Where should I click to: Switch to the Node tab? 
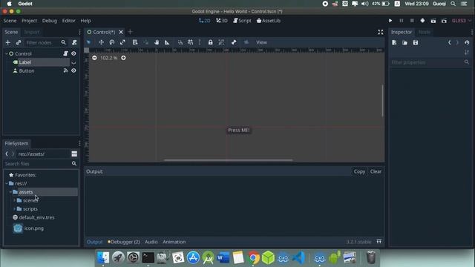(x=424, y=32)
